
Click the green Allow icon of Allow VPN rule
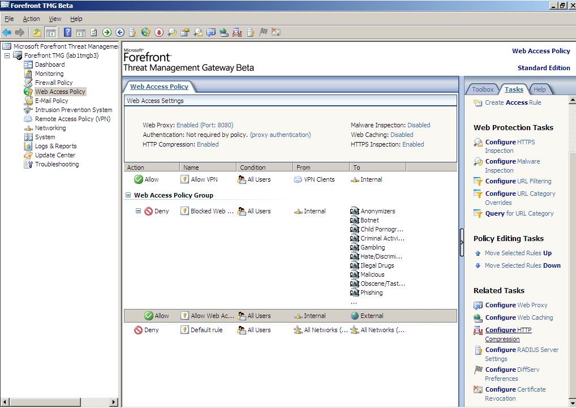(139, 179)
